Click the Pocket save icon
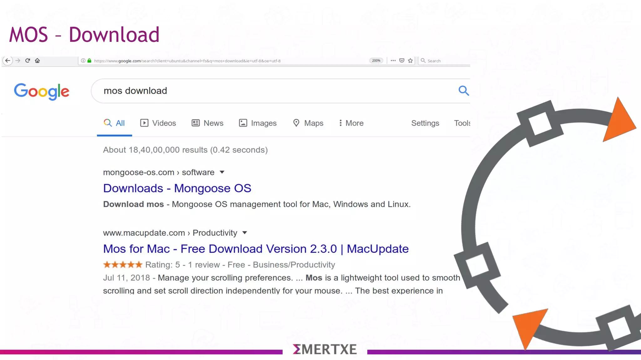Image resolution: width=641 pixels, height=360 pixels. [402, 61]
